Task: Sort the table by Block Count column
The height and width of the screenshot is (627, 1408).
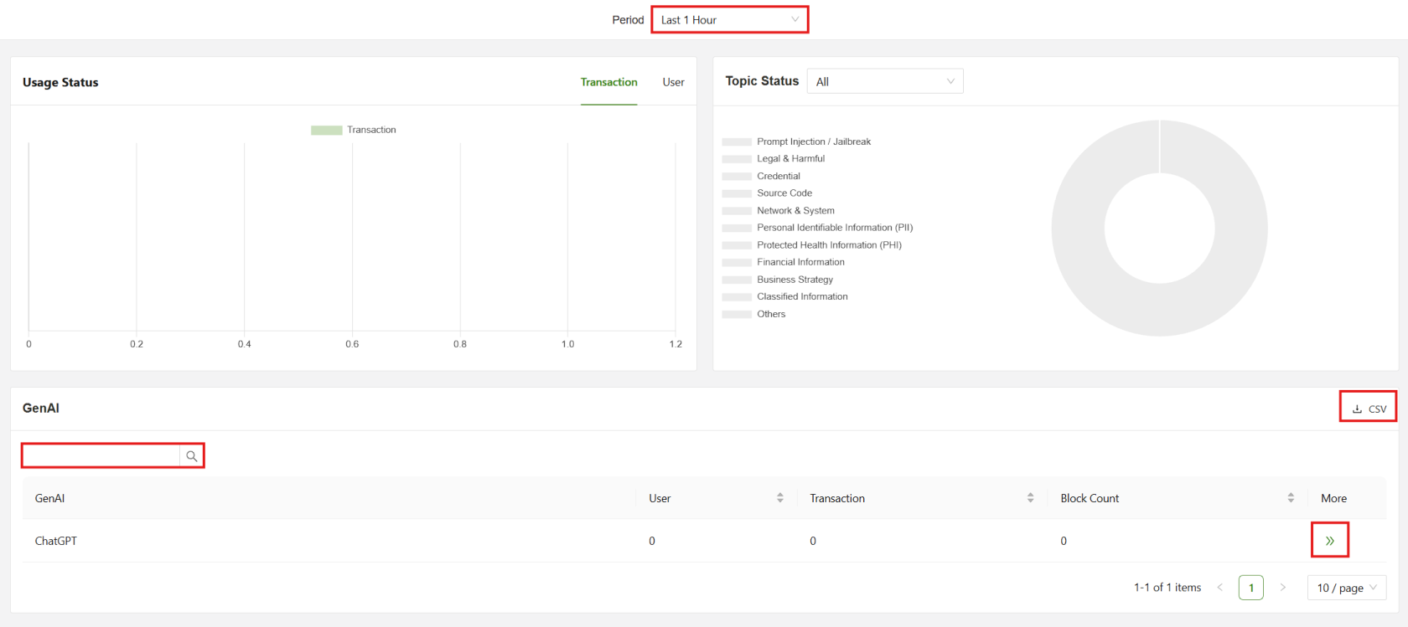Action: (x=1291, y=498)
